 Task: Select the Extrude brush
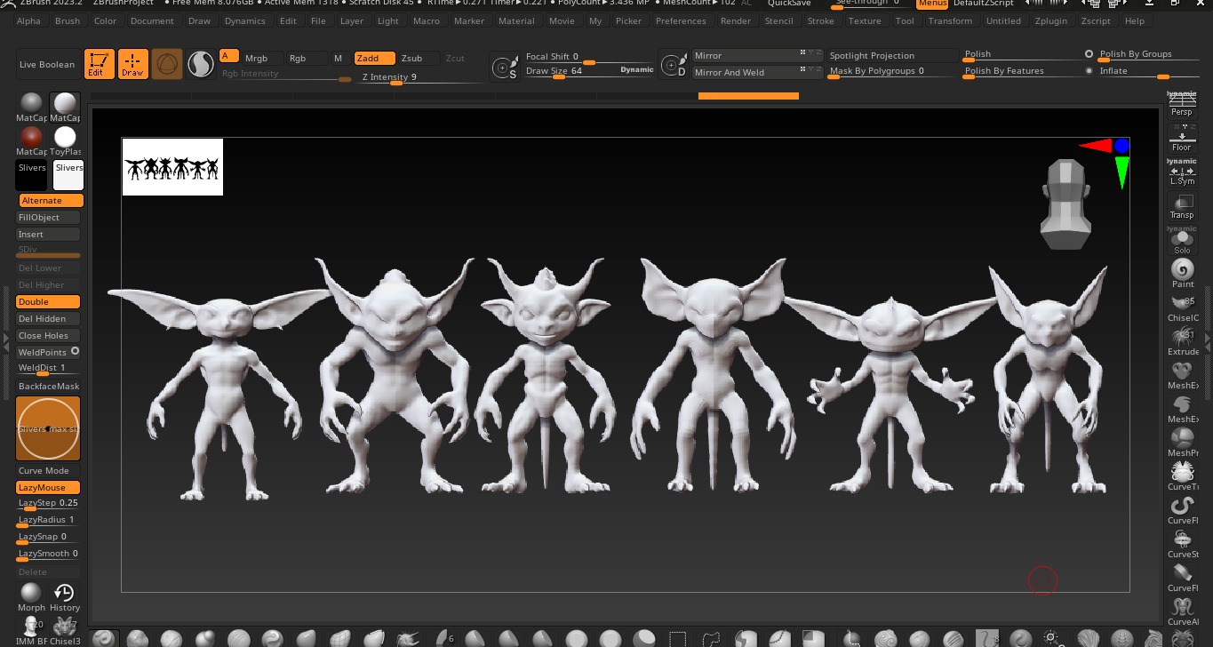pyautogui.click(x=1183, y=341)
